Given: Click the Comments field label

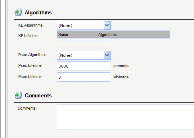Looking at the screenshot, I should coord(27,108).
